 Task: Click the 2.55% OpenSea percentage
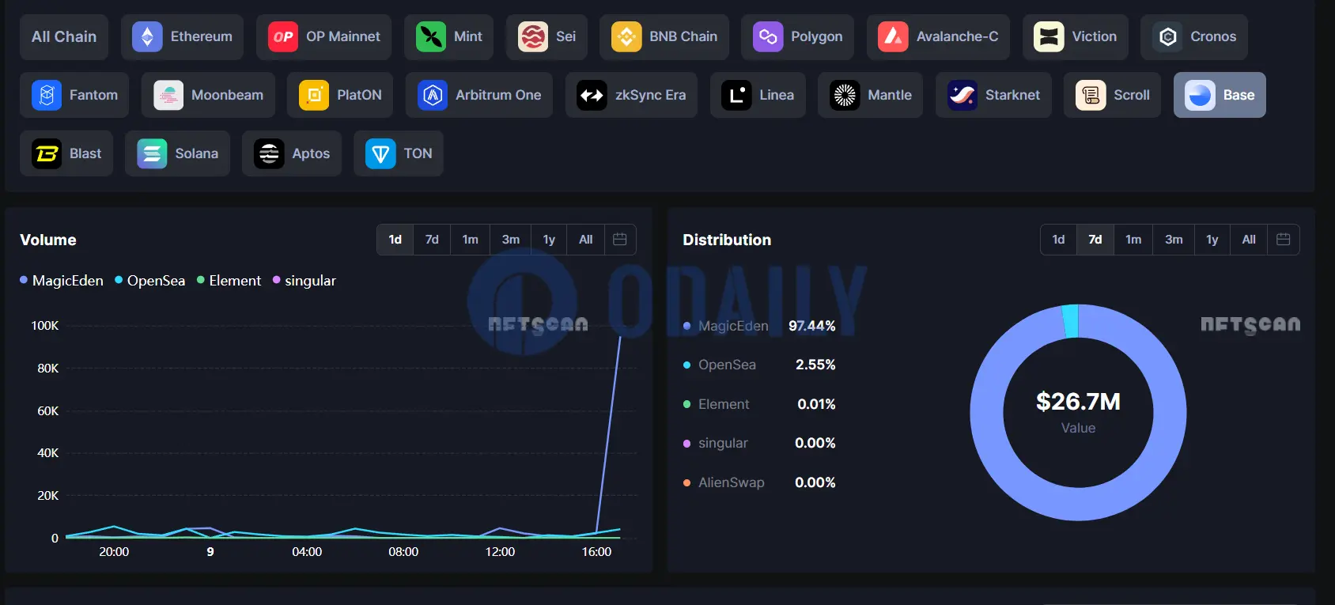(815, 365)
